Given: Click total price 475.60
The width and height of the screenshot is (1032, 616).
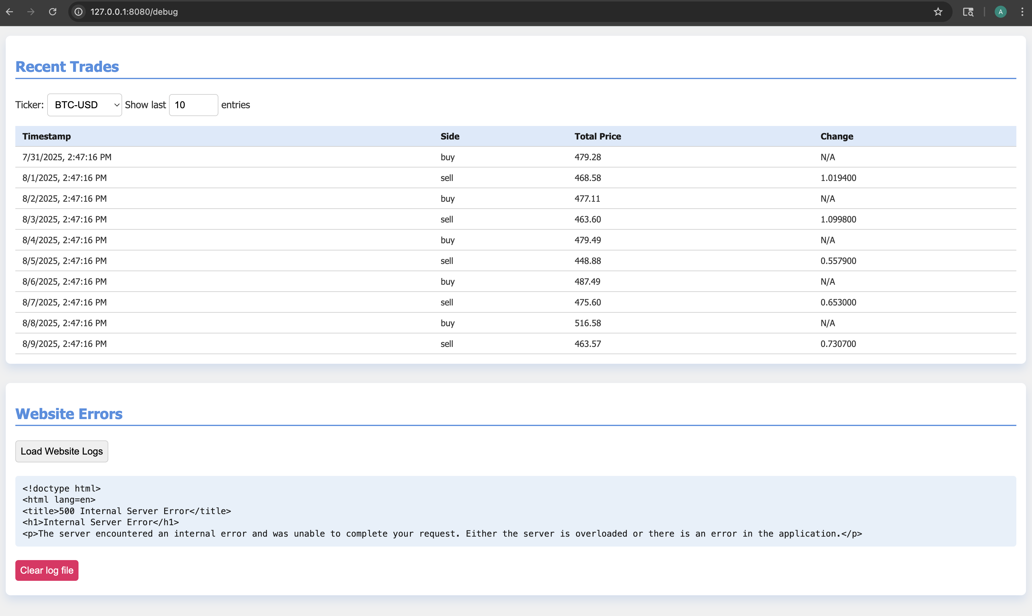Looking at the screenshot, I should click(588, 302).
